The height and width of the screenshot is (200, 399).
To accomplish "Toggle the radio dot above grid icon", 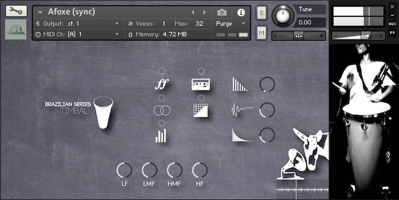I will pos(201,98).
